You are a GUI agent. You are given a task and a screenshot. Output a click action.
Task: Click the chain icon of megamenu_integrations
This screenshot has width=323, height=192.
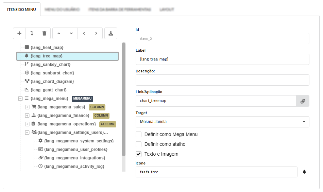tap(41, 158)
